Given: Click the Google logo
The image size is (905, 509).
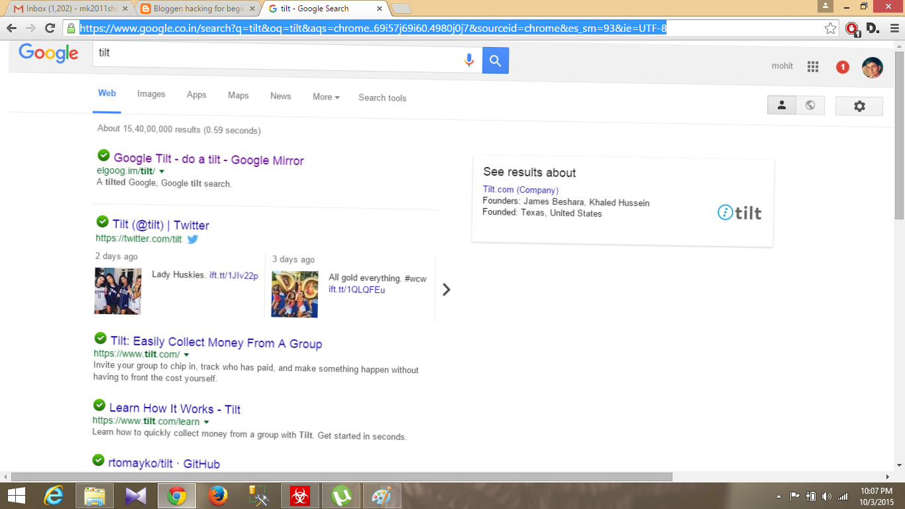Looking at the screenshot, I should pos(48,53).
